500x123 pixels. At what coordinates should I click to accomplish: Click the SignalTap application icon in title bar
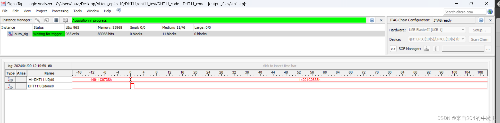[3, 4]
